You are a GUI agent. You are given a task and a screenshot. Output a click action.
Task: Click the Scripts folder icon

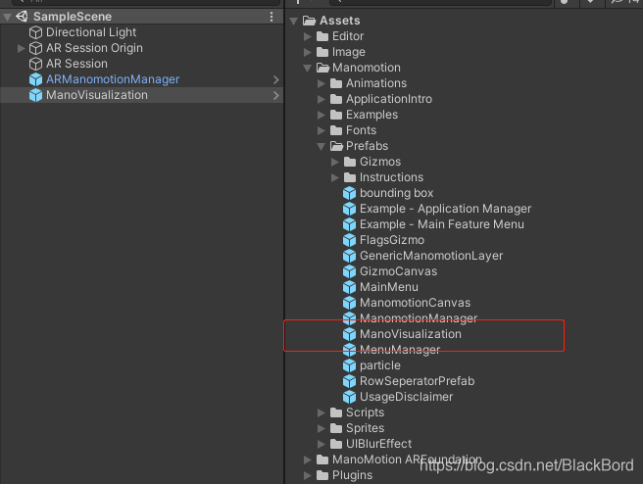coord(336,412)
